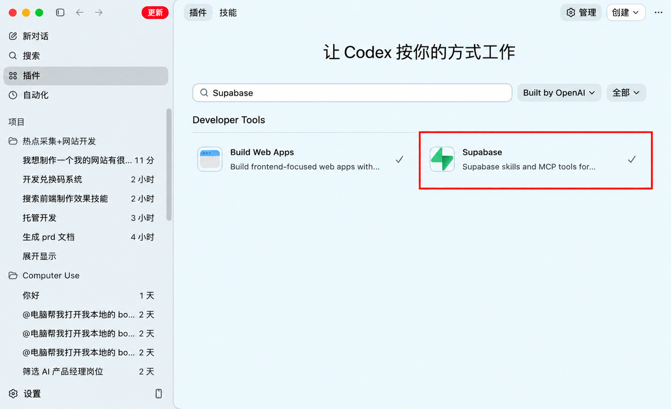Screen dimensions: 671x409
Task: Switch to the 插件 tab
Action: pos(198,13)
